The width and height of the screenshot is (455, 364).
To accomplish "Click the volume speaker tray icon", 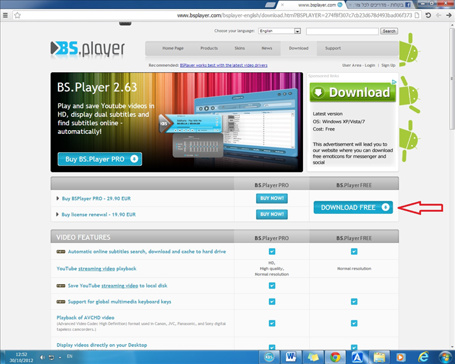I will click(42, 357).
